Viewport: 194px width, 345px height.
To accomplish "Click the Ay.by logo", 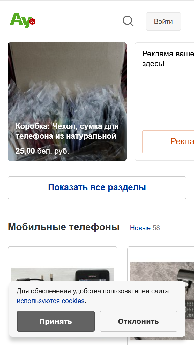I will point(23,20).
